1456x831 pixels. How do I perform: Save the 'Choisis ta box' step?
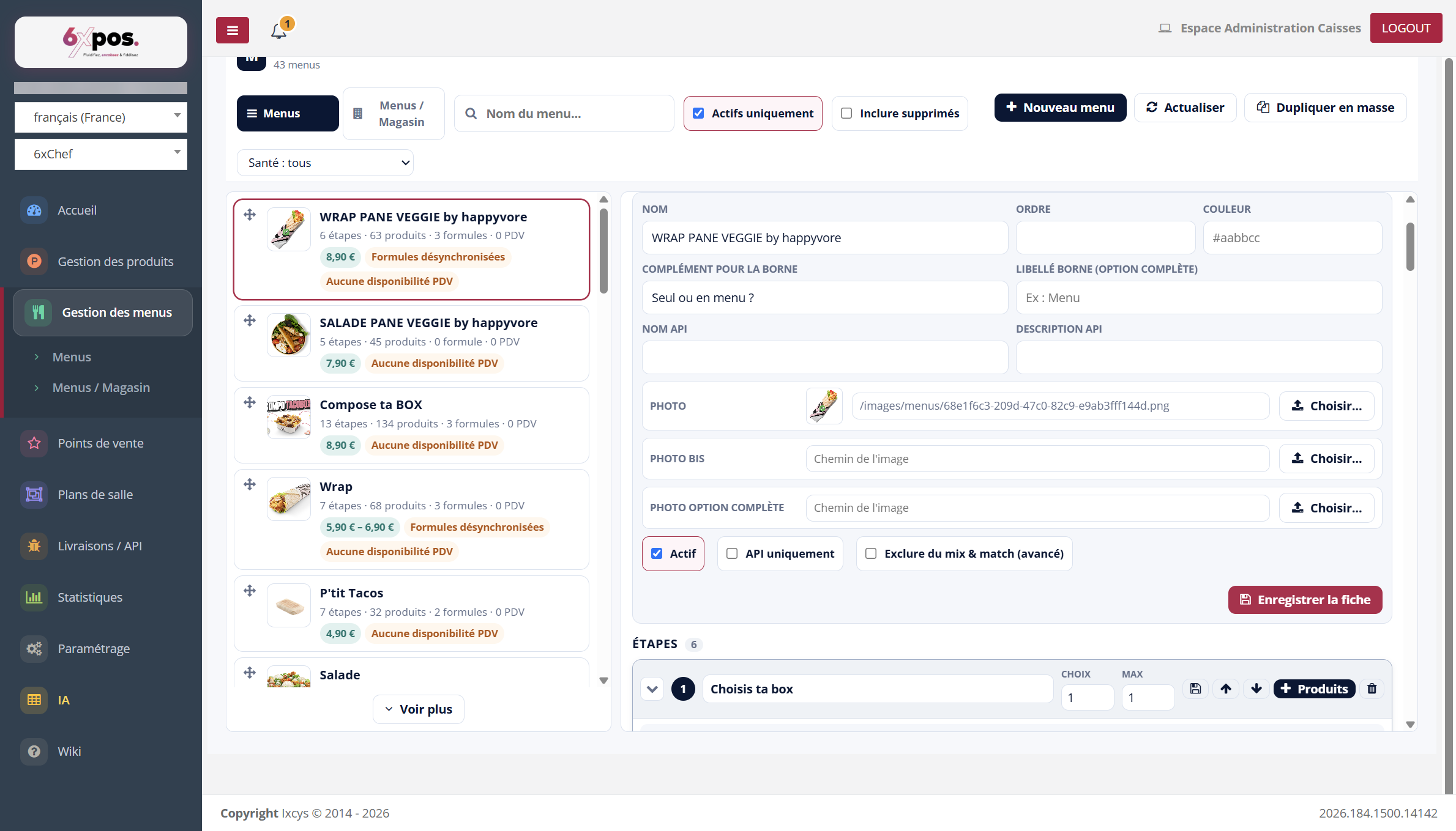click(x=1195, y=689)
